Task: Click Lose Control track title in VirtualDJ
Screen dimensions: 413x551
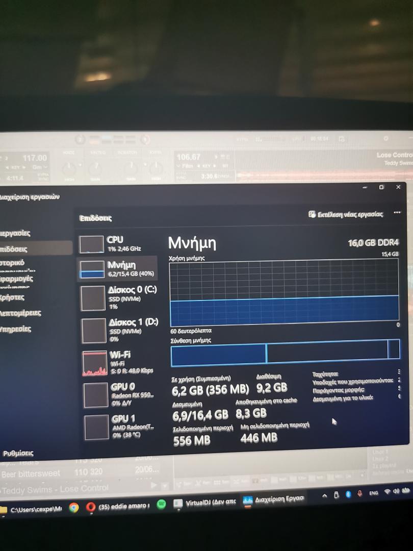Action: coord(394,155)
